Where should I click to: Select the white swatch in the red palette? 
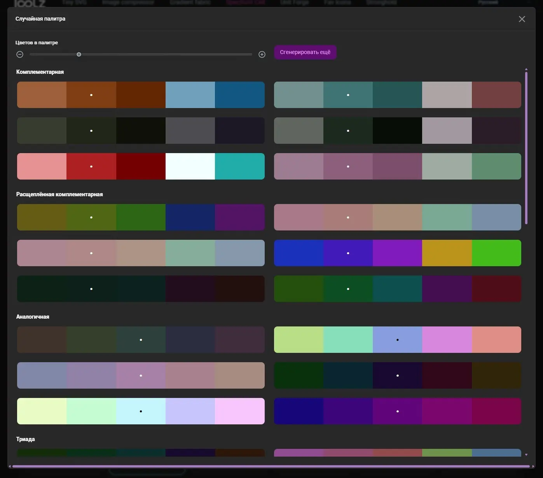point(190,166)
